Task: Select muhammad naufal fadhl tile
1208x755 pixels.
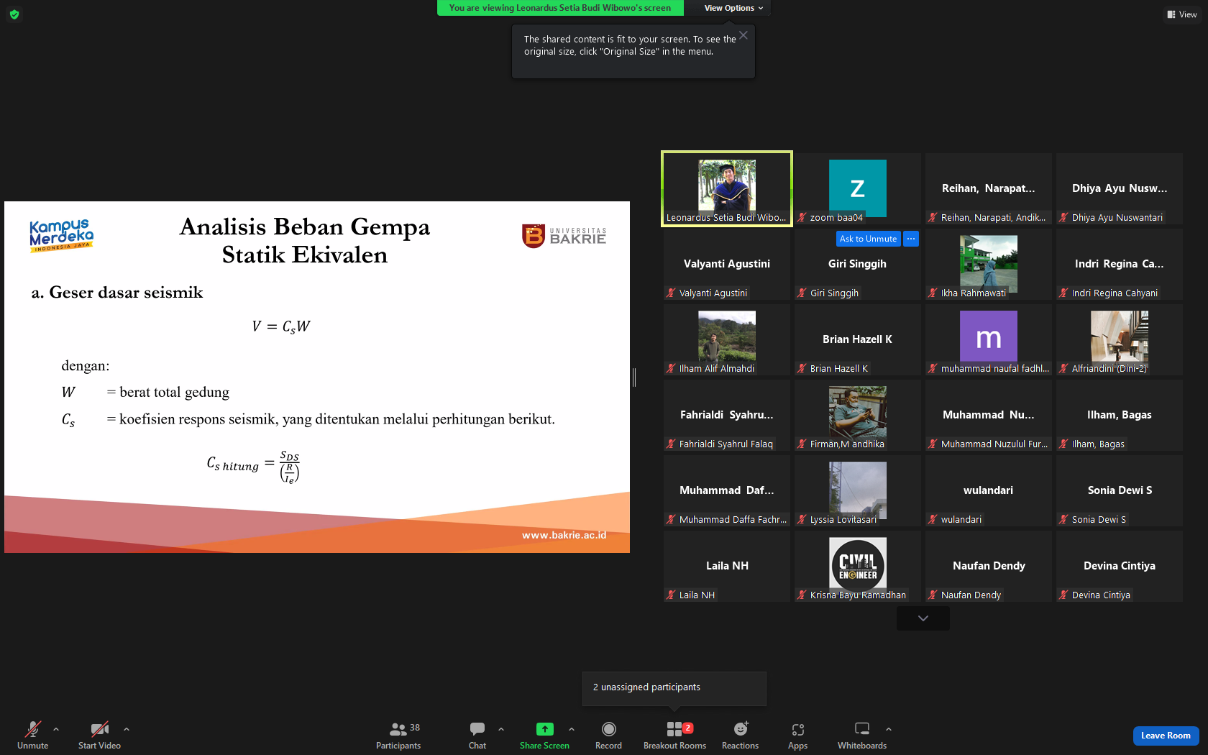Action: pos(989,339)
